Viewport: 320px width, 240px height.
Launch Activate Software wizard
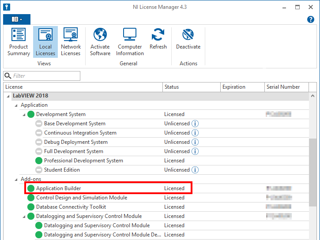click(100, 42)
